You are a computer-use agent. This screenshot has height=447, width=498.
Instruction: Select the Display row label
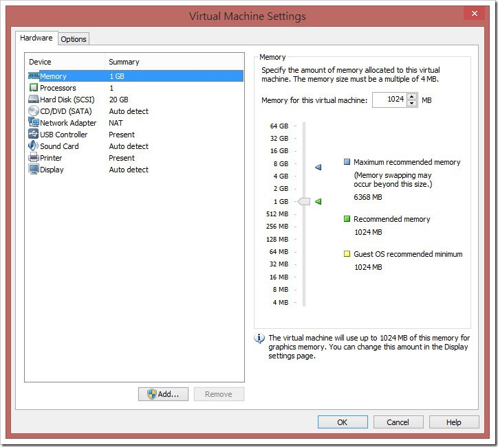52,170
